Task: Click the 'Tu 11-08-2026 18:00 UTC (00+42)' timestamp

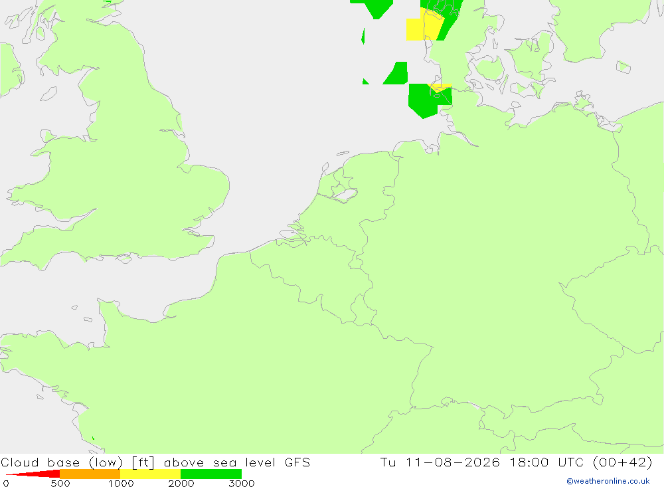Action: [x=516, y=462]
